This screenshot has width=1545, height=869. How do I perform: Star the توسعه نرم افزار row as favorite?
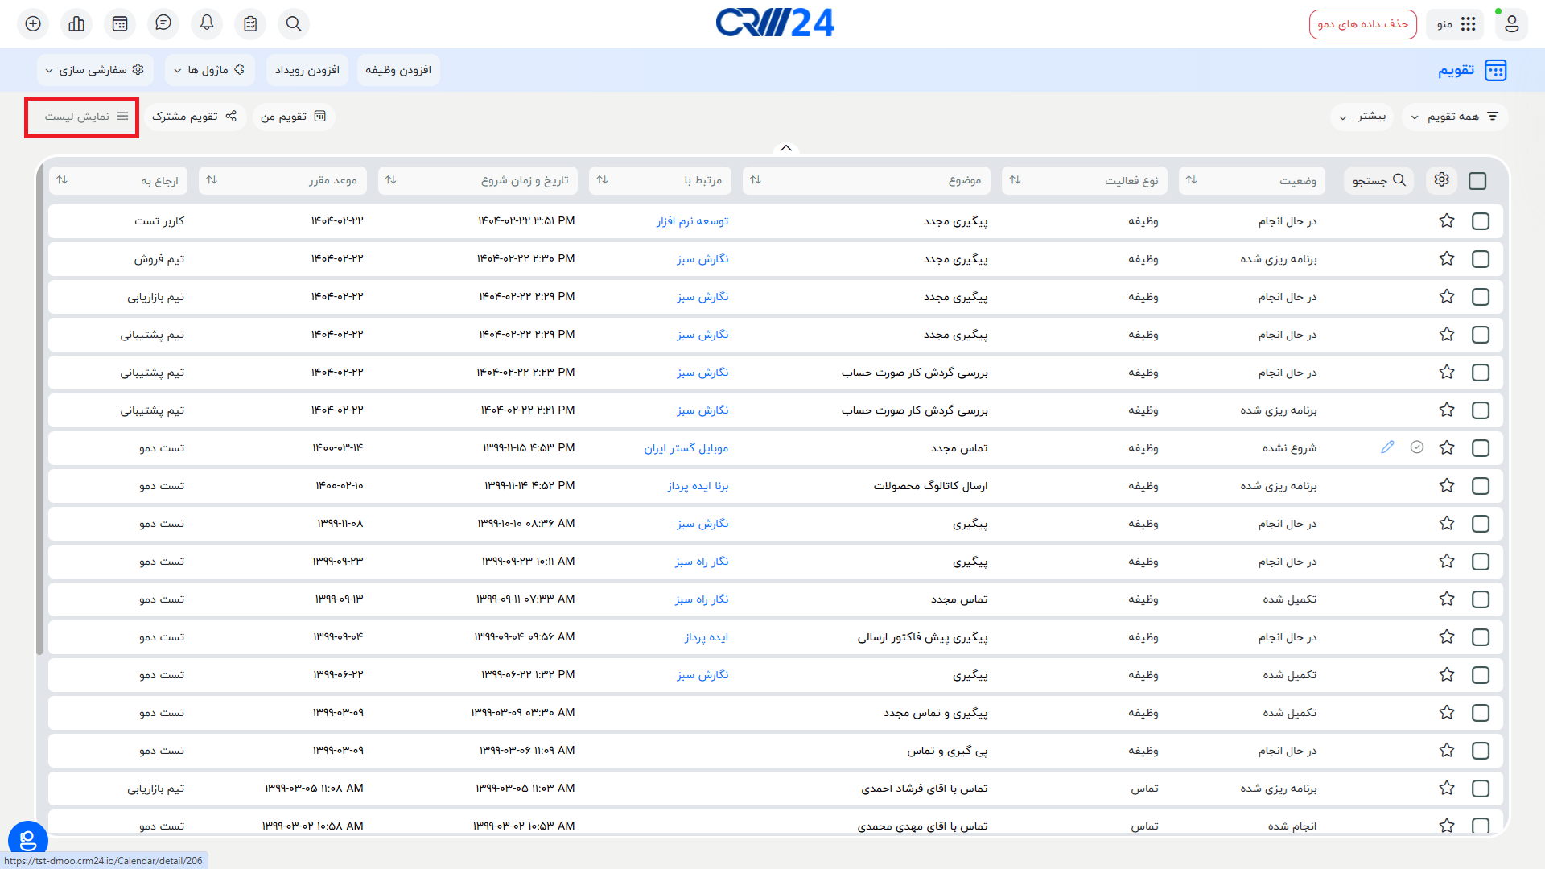(1446, 220)
